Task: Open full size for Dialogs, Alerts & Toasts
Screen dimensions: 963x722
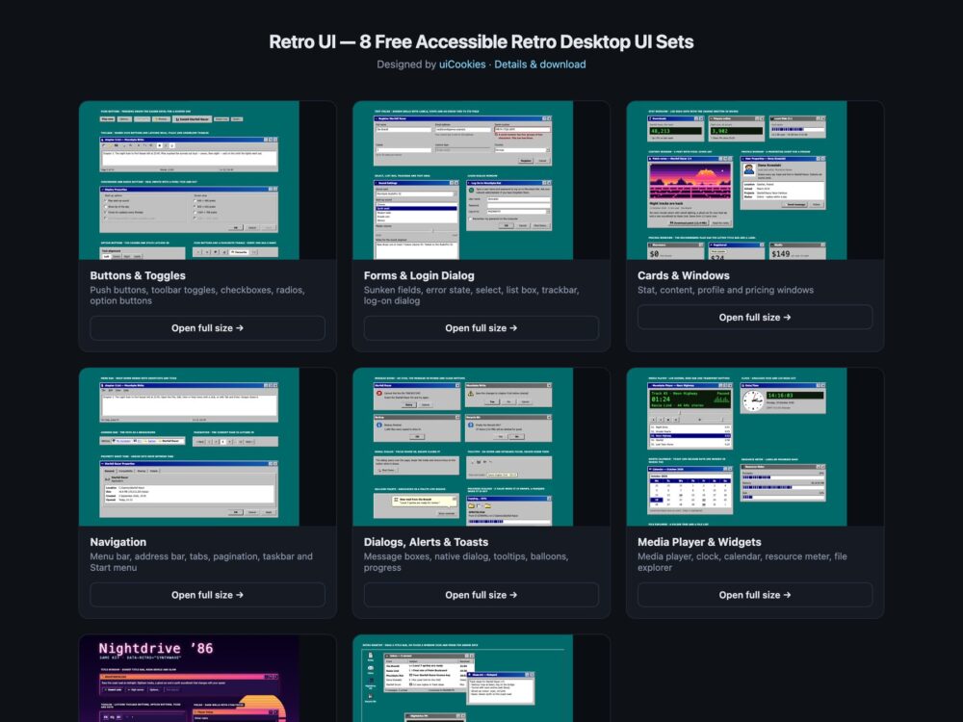Action: point(481,595)
